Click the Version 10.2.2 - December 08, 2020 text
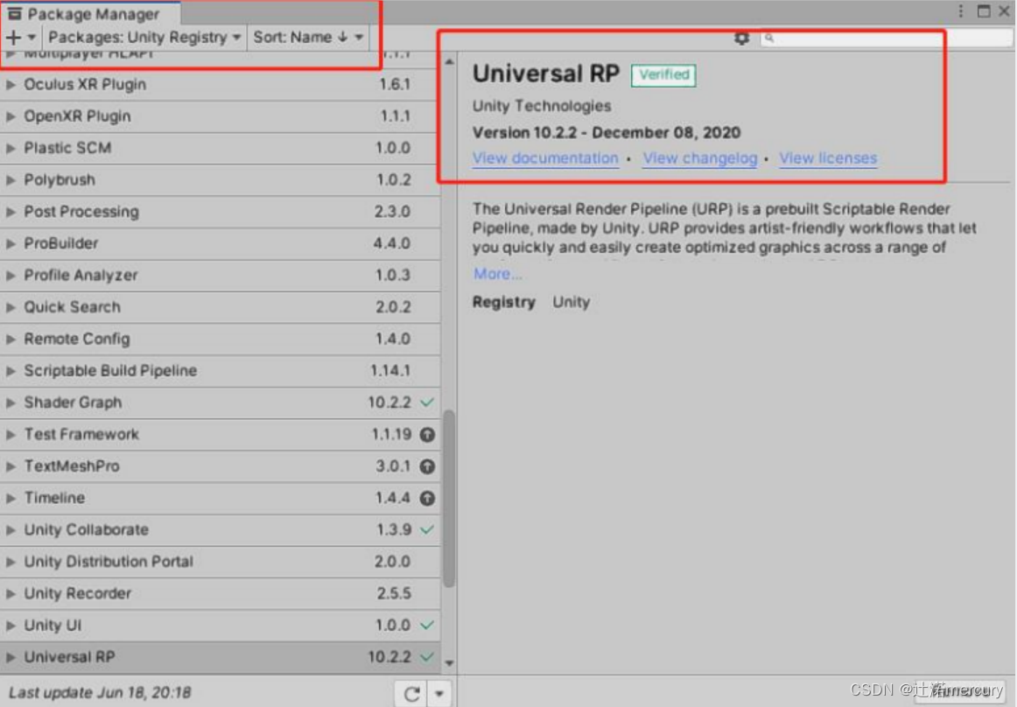This screenshot has height=707, width=1017. coord(607,132)
